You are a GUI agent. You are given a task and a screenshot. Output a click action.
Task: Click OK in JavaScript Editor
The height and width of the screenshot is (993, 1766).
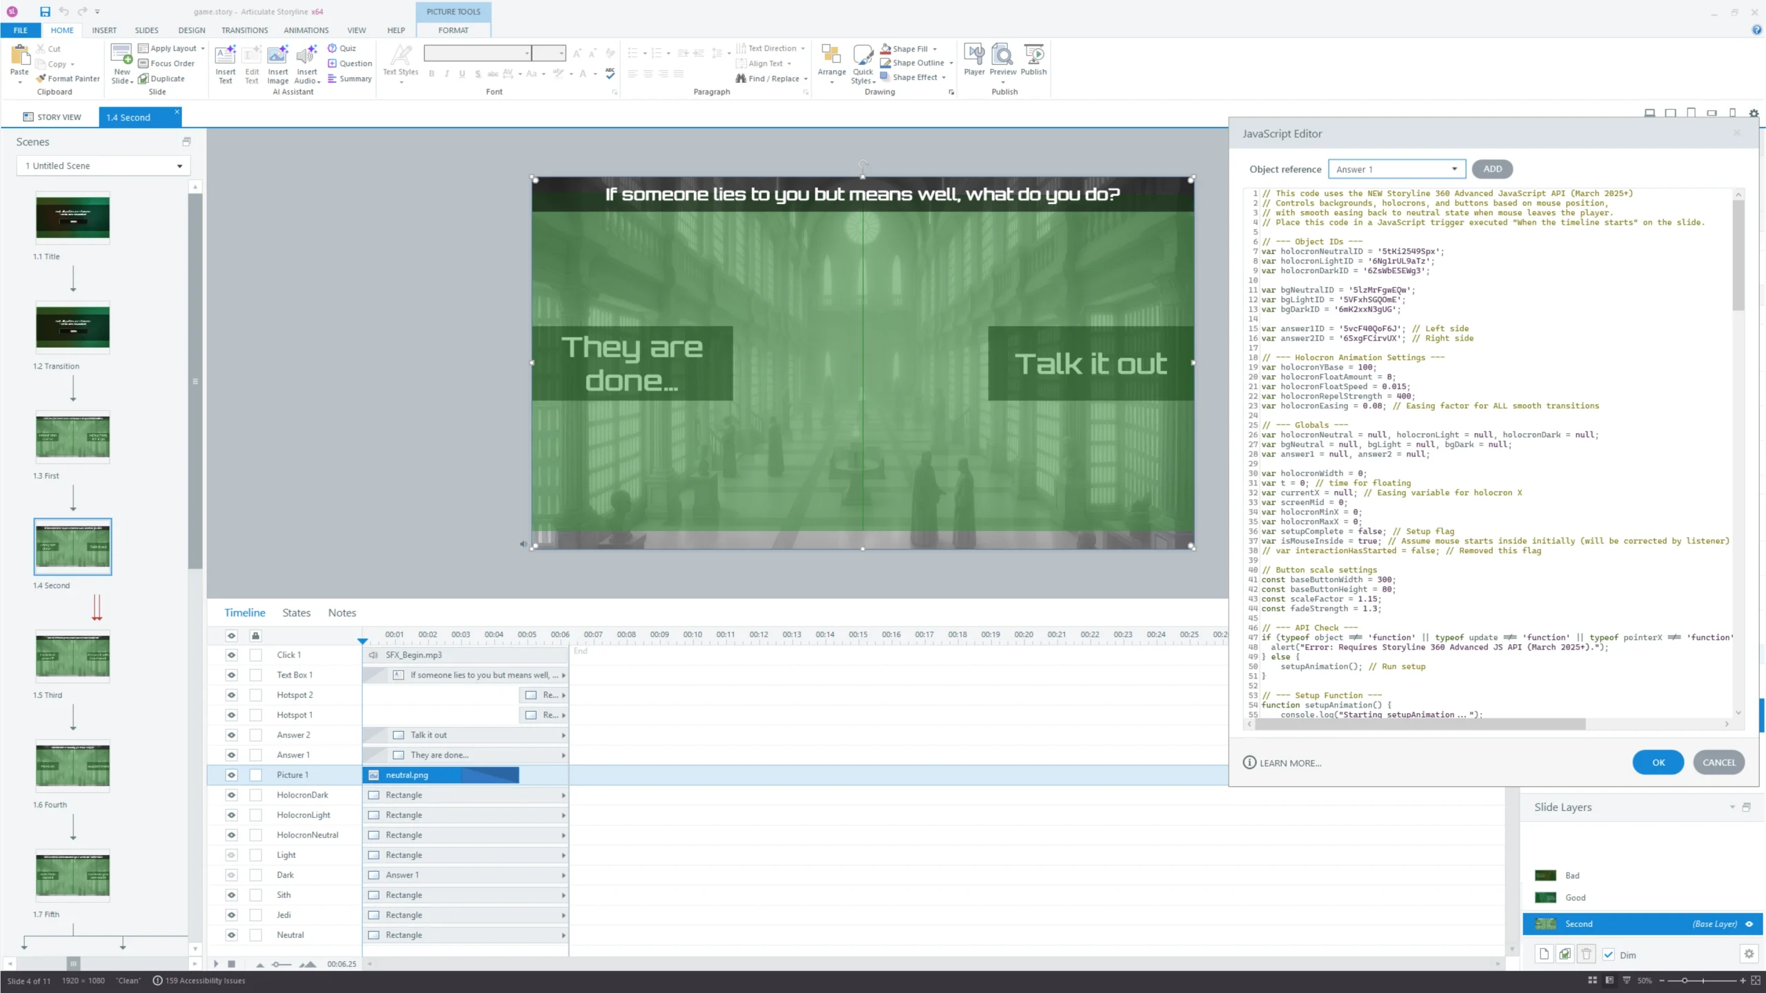point(1658,762)
